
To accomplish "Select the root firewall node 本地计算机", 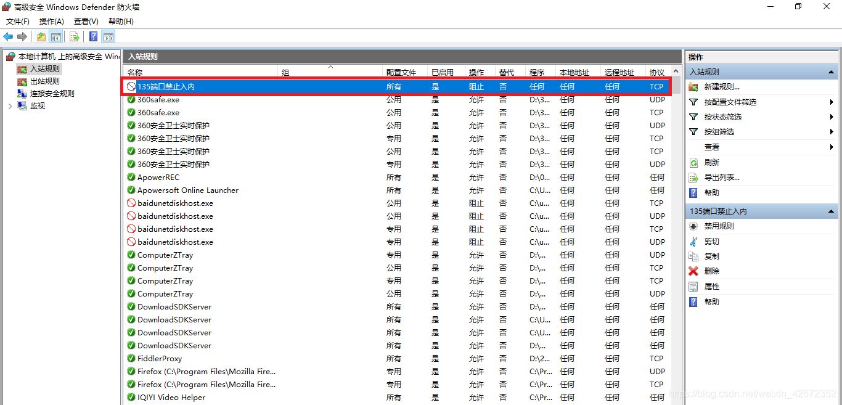I will pos(63,56).
